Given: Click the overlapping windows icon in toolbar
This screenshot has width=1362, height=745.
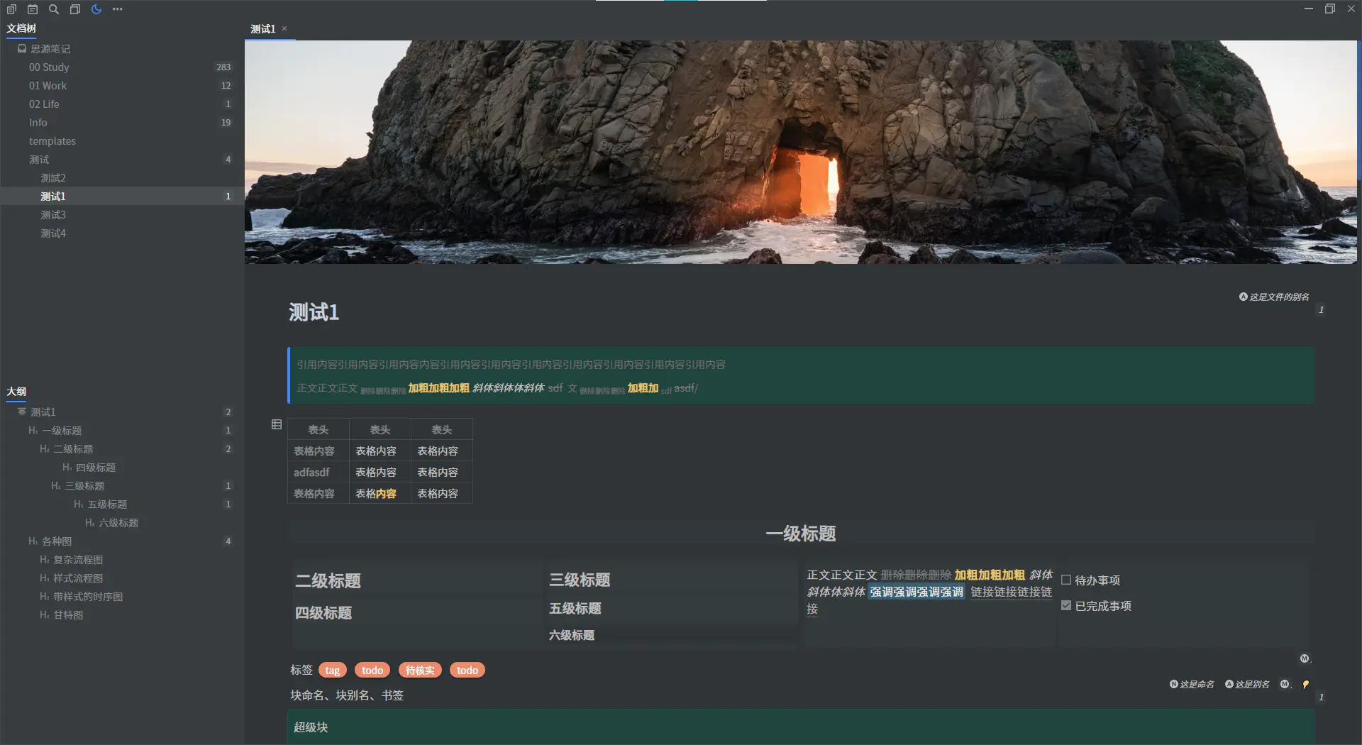Looking at the screenshot, I should [x=75, y=9].
